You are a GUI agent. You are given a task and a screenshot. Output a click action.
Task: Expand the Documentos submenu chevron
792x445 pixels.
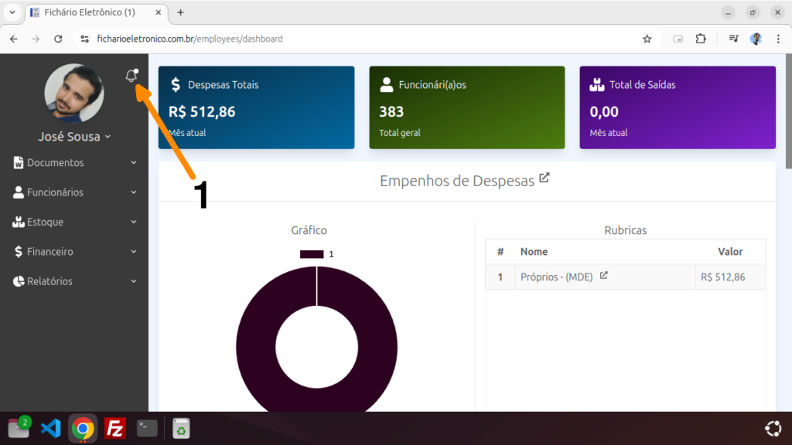[x=134, y=162]
